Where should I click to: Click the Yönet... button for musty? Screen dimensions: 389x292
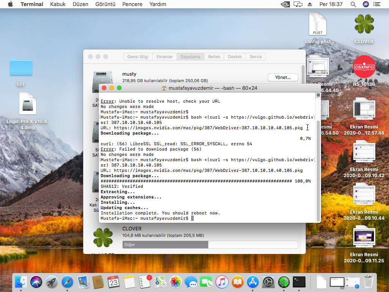click(x=283, y=78)
